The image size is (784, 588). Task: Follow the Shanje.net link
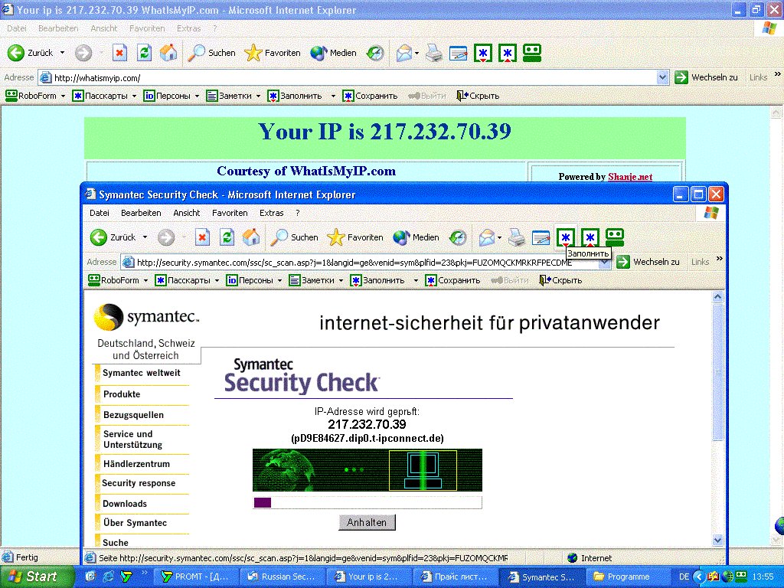(x=630, y=177)
